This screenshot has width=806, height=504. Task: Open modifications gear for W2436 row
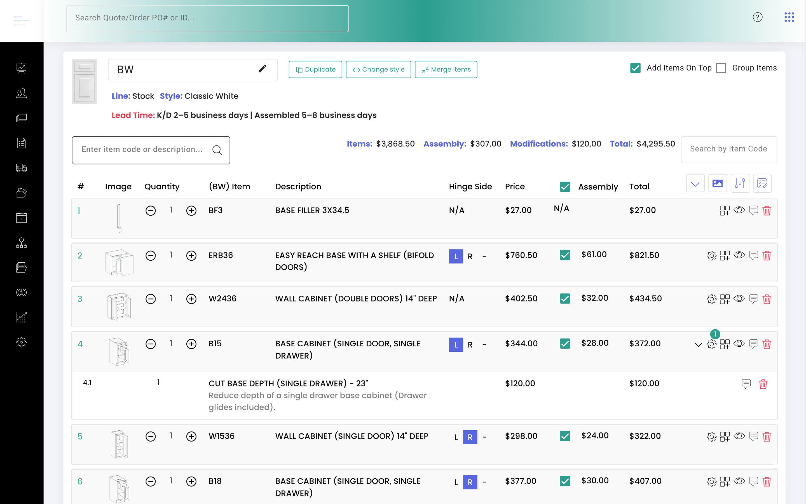711,299
